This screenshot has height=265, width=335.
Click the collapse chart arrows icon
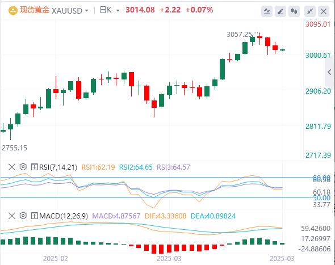tap(310, 11)
